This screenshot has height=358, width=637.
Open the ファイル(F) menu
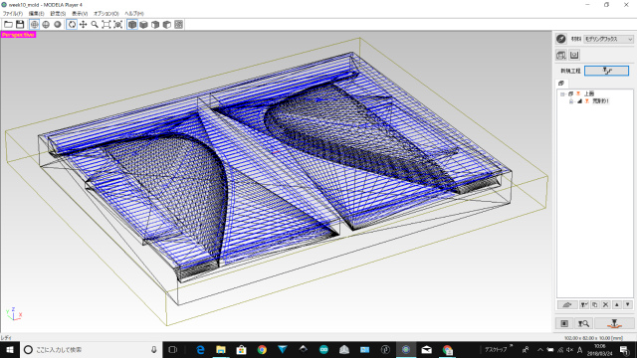pyautogui.click(x=13, y=13)
